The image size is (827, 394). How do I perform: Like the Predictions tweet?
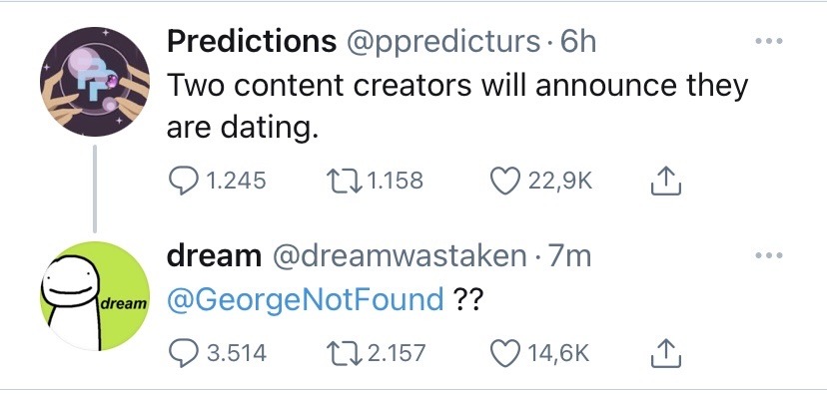[x=505, y=182]
